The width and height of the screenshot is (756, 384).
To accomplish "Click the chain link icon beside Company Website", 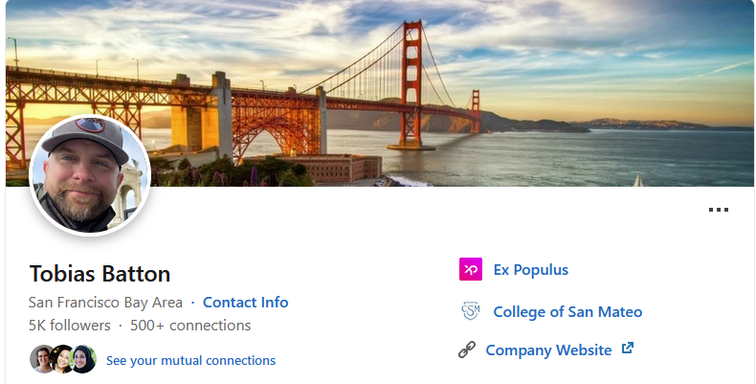I will coord(467,350).
